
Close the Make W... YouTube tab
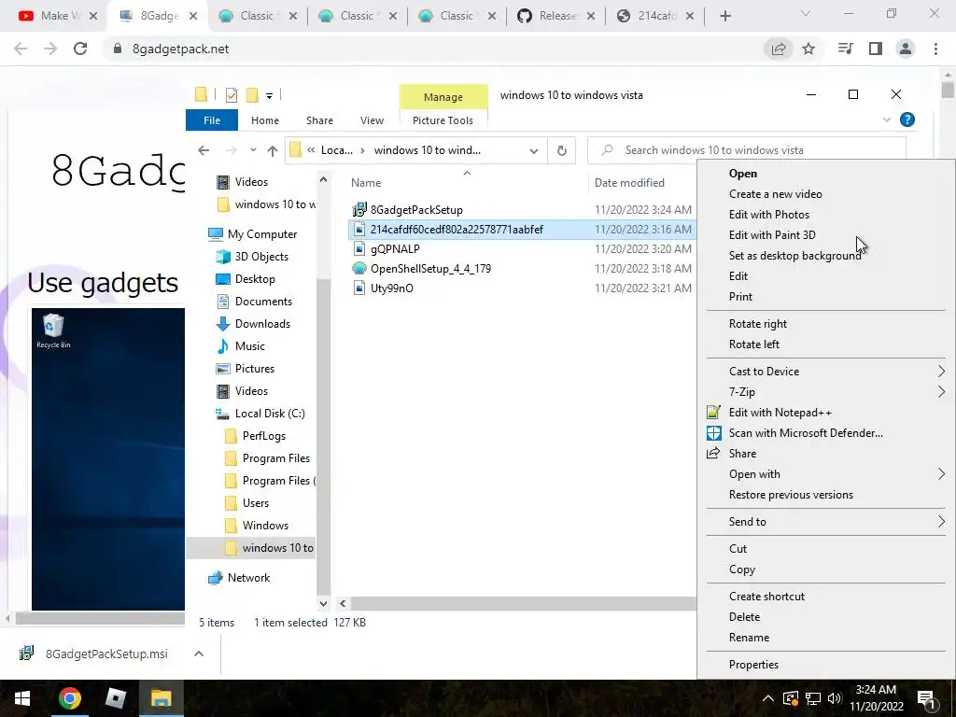[x=93, y=16]
